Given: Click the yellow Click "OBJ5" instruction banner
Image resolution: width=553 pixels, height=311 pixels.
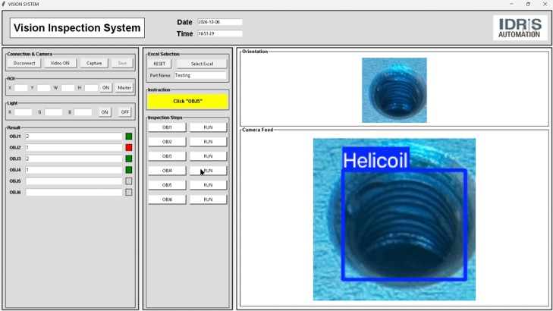Looking at the screenshot, I should pyautogui.click(x=187, y=102).
